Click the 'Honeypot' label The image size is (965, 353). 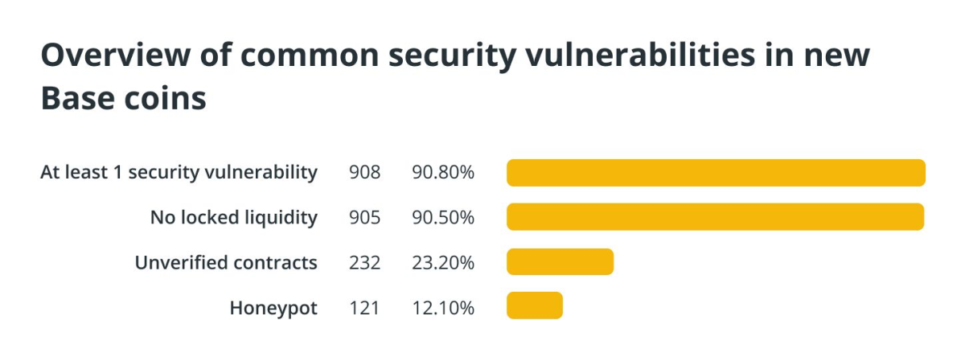pos(273,308)
